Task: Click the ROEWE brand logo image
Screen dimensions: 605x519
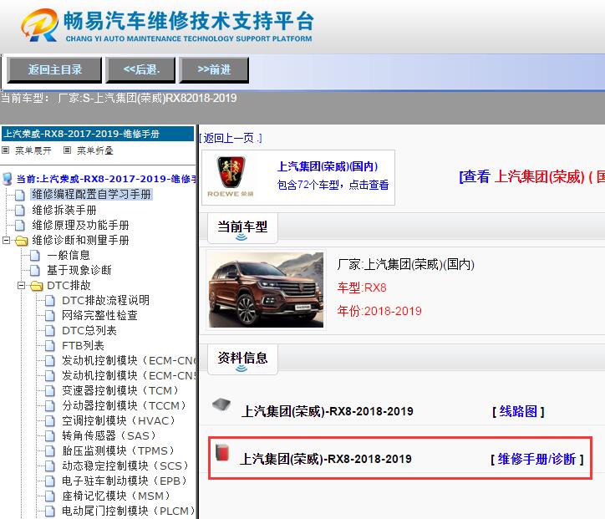Action: [231, 176]
